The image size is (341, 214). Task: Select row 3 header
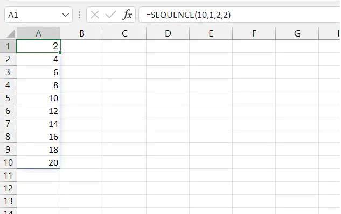(8, 72)
